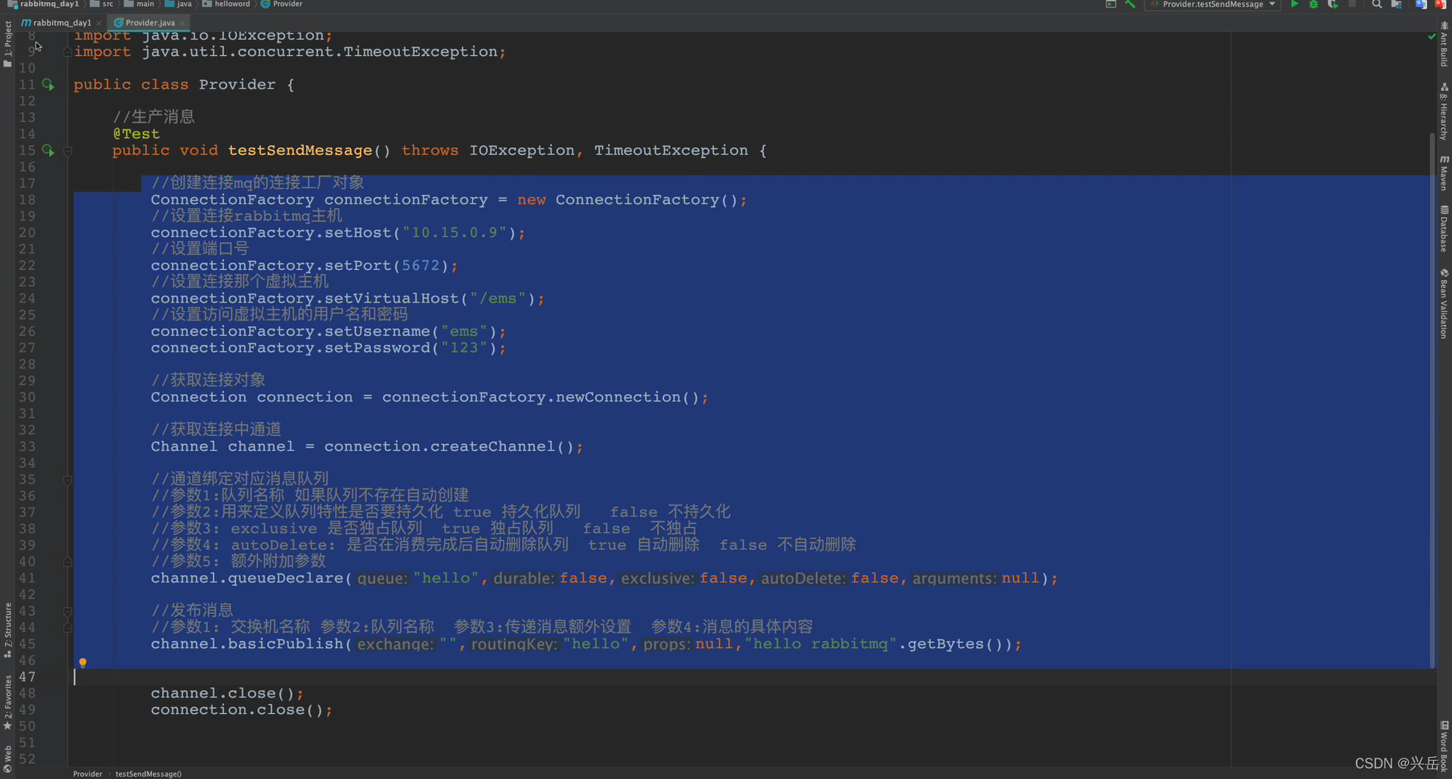Viewport: 1452px width, 779px height.
Task: Start debugging with the green bug icon
Action: pyautogui.click(x=1314, y=5)
